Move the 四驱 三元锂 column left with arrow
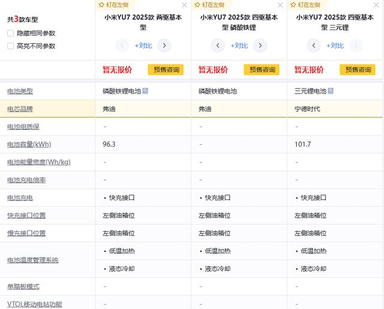 tap(314, 46)
